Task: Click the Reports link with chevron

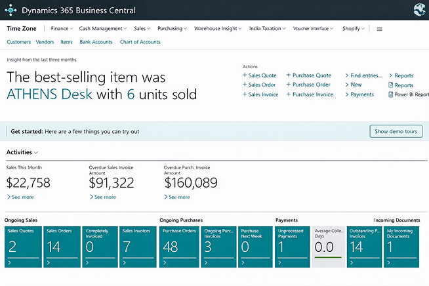Action: [x=401, y=75]
